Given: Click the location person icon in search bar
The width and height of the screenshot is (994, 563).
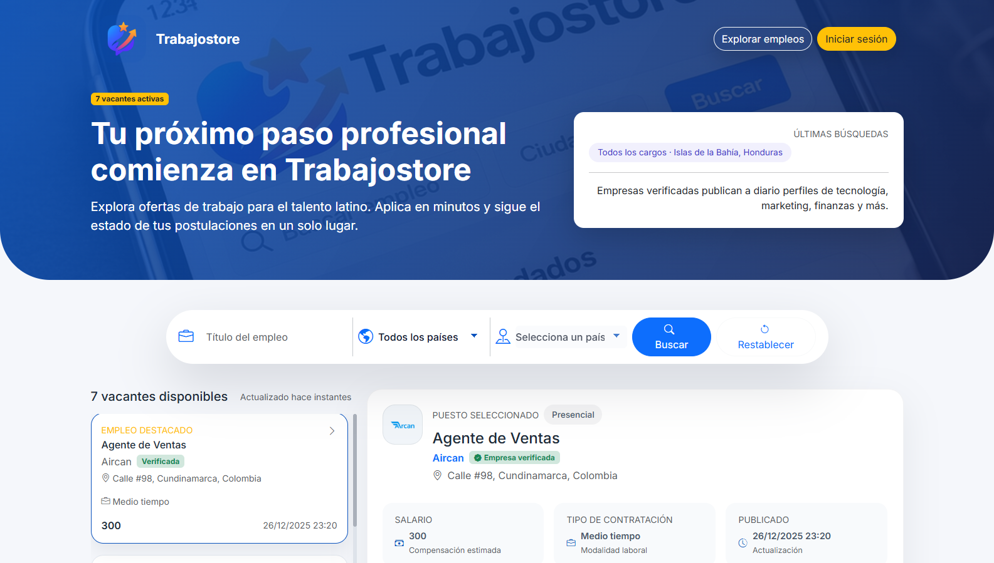Looking at the screenshot, I should click(x=503, y=336).
